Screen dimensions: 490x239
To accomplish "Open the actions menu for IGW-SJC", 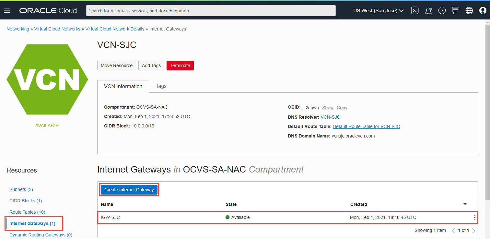I will click(x=475, y=218).
